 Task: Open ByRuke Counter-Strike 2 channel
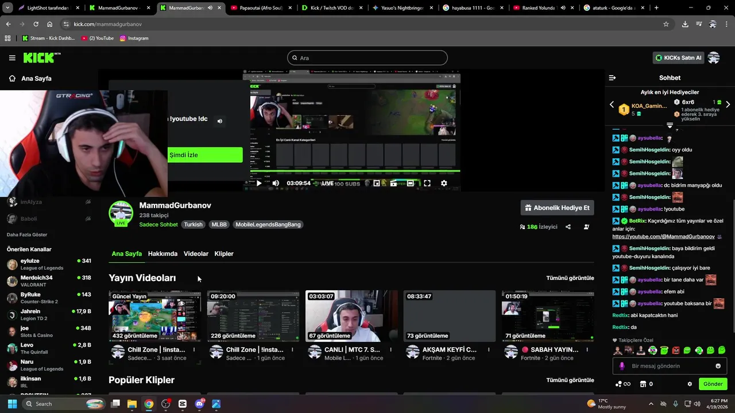click(49, 298)
